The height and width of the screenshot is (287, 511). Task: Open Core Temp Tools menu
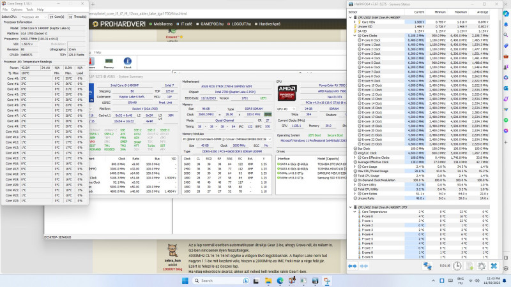29,10
